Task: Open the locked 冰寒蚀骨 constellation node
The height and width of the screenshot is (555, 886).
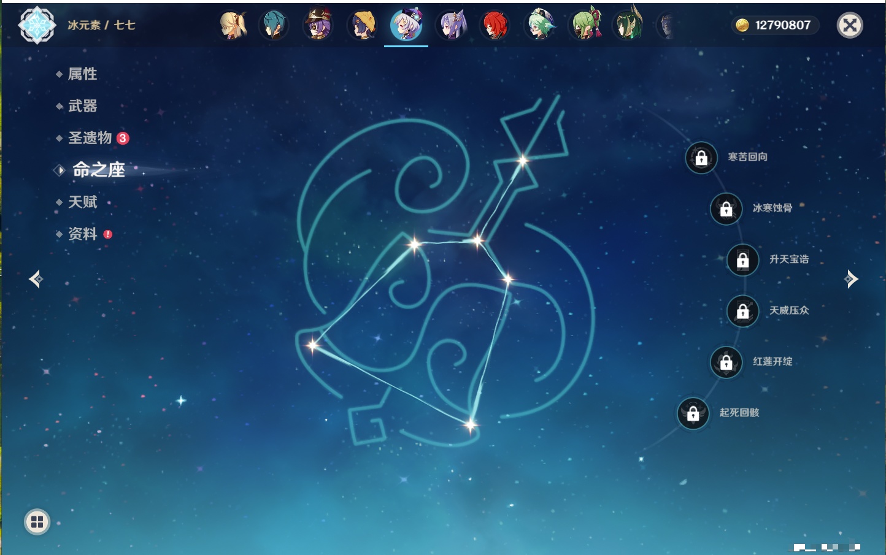Action: click(x=726, y=209)
